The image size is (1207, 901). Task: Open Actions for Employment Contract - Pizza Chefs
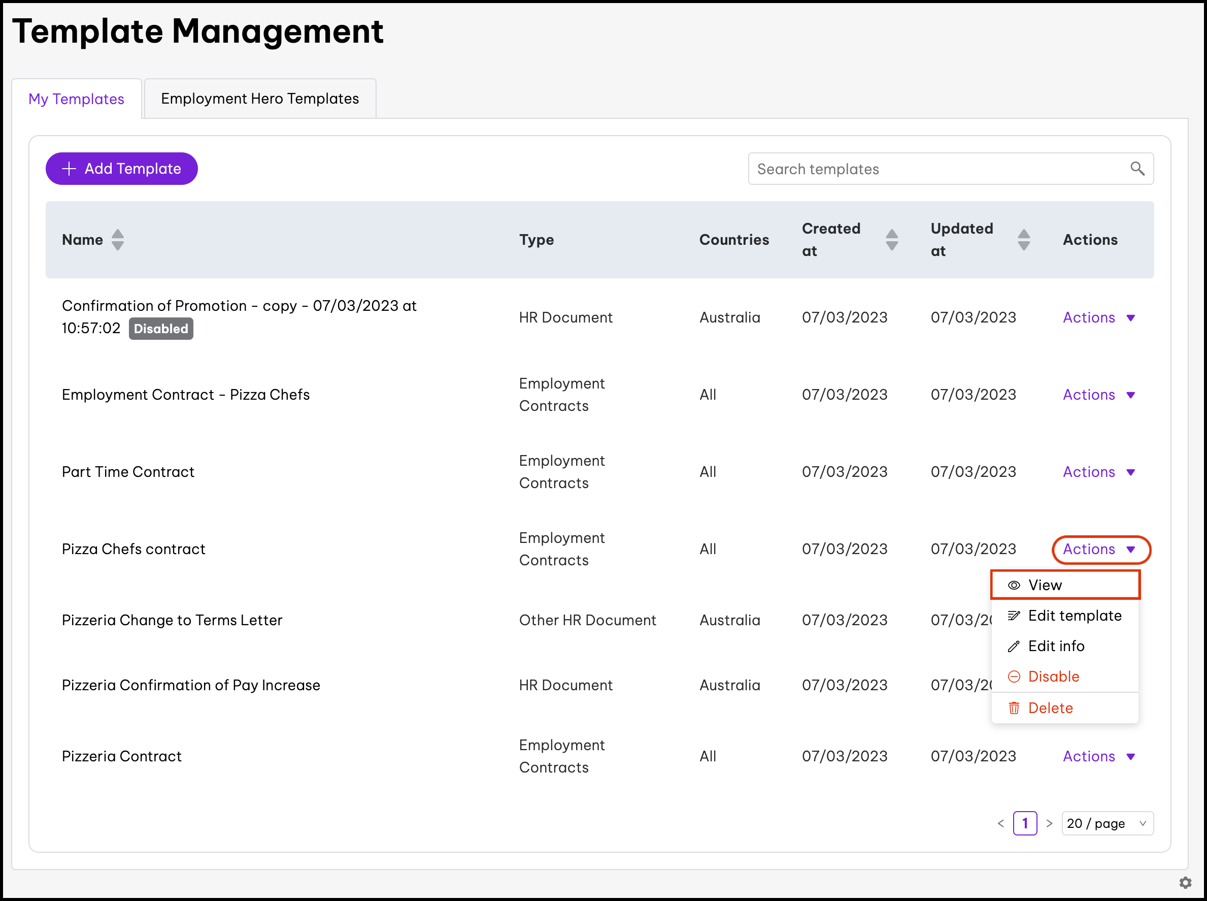click(1098, 394)
